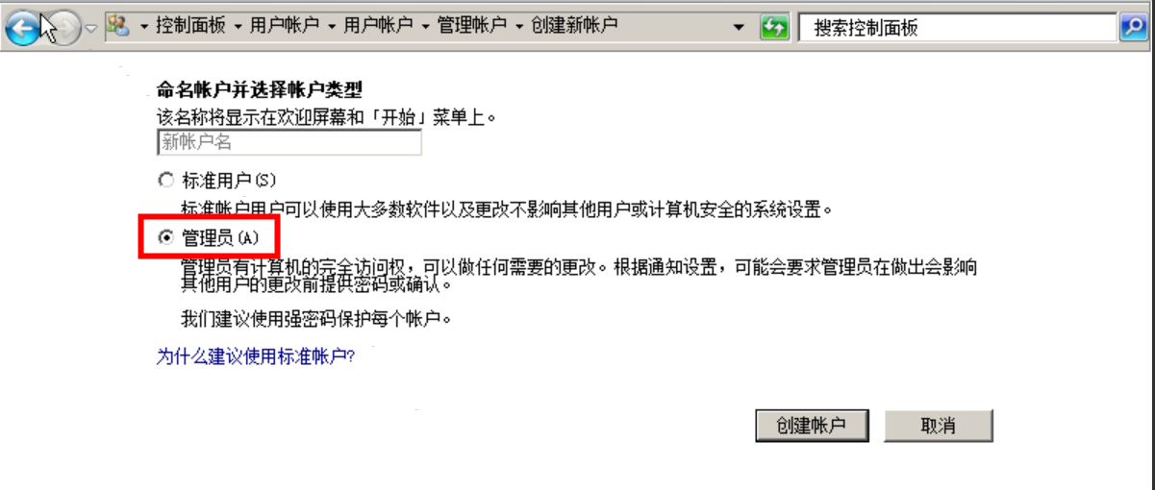Click the green Refresh icon button
Image resolution: width=1155 pixels, height=490 pixels.
pos(774,27)
